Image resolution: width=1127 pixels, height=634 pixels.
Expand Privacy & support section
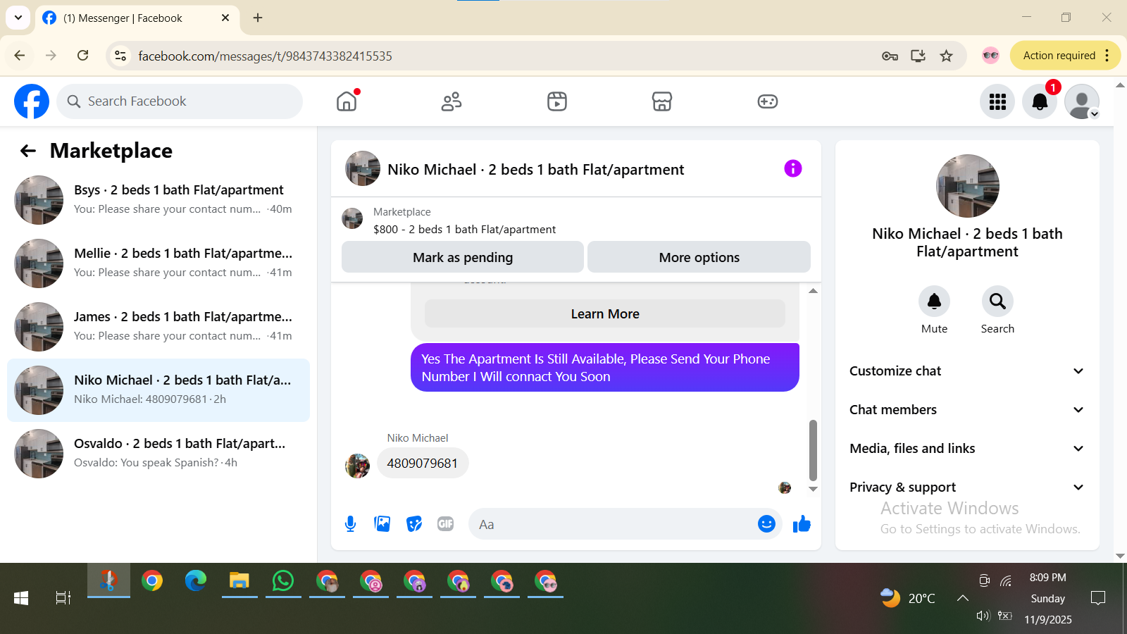coord(966,487)
